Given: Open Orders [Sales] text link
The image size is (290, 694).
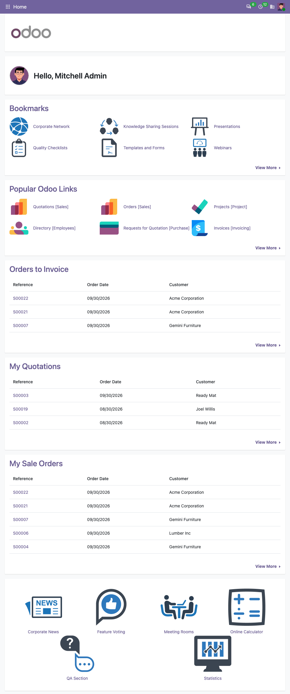Looking at the screenshot, I should click(x=137, y=207).
